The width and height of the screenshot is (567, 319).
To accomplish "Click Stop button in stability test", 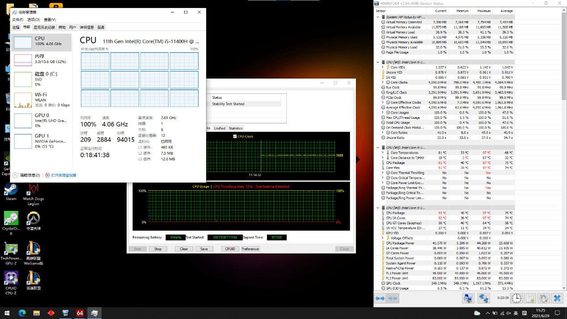I will pyautogui.click(x=158, y=249).
